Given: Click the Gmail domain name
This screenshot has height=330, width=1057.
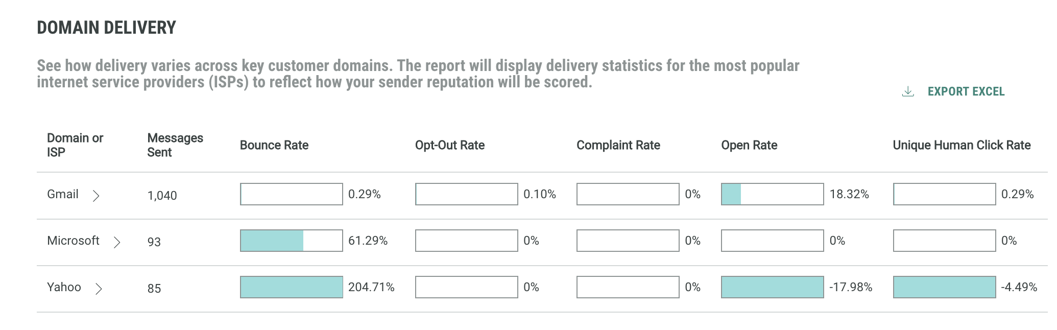Looking at the screenshot, I should coord(63,194).
